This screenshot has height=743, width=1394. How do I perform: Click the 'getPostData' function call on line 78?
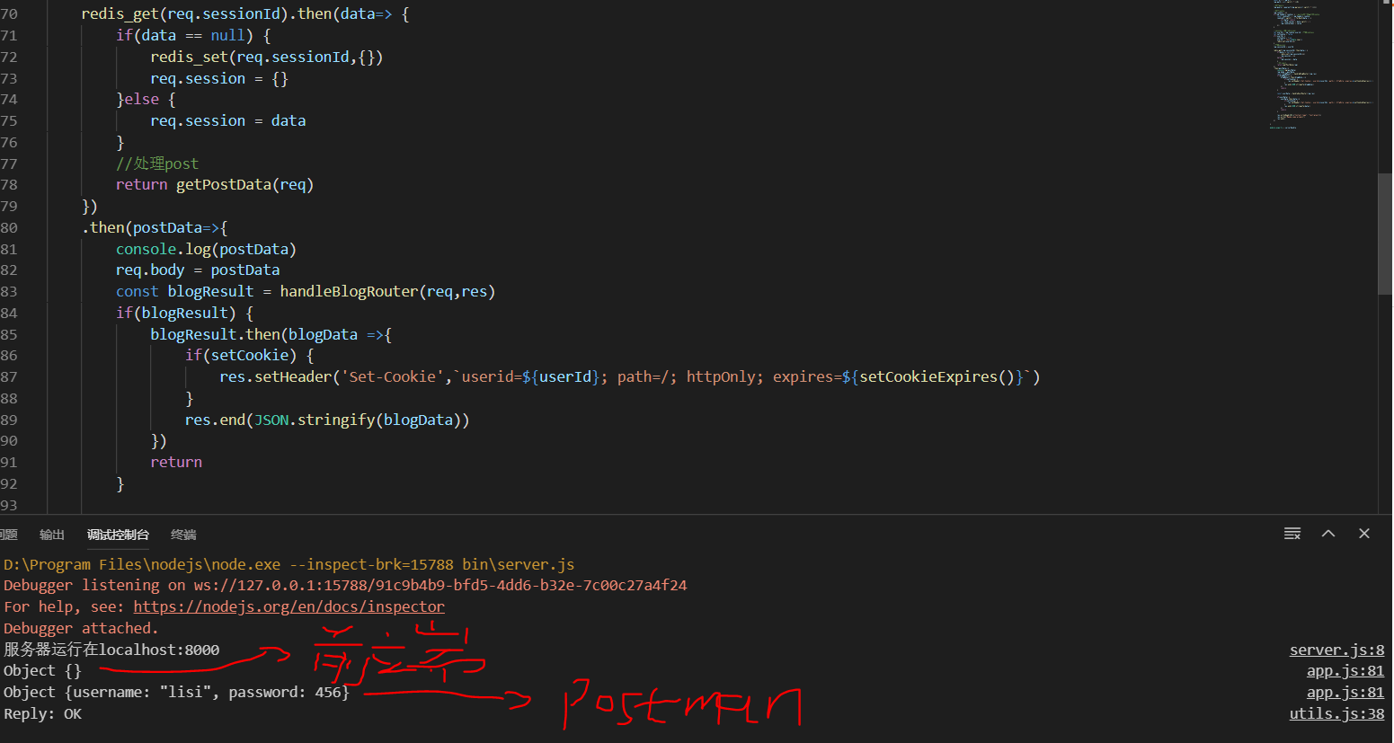(223, 185)
